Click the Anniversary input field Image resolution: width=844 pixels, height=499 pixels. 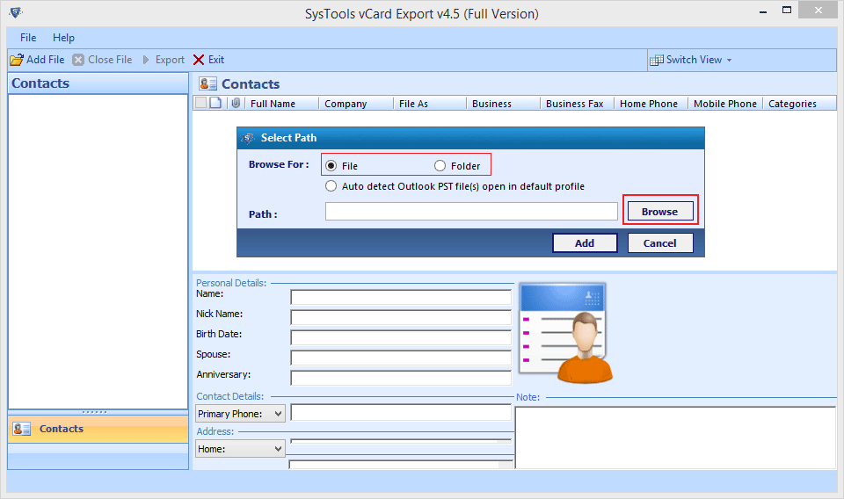pos(401,378)
